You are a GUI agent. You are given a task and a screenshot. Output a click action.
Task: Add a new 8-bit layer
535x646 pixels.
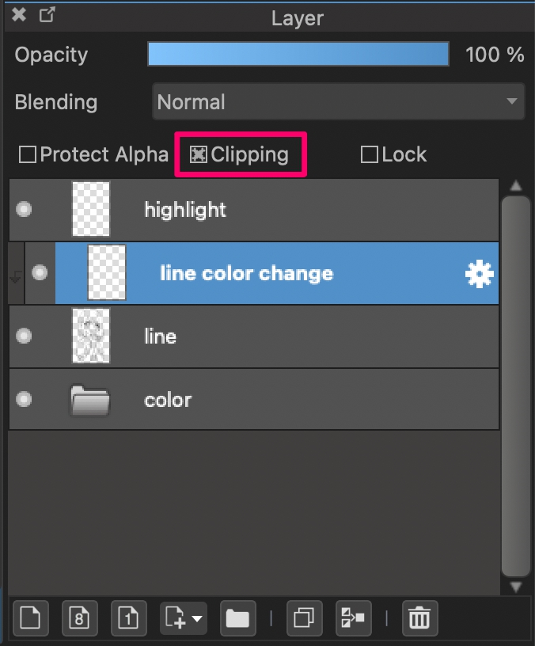(x=80, y=618)
